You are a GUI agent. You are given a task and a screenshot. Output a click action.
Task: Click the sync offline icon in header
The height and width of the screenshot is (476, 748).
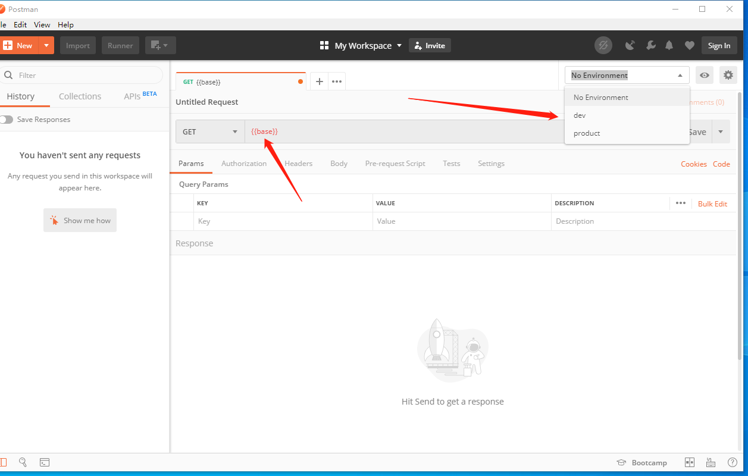[x=603, y=45]
